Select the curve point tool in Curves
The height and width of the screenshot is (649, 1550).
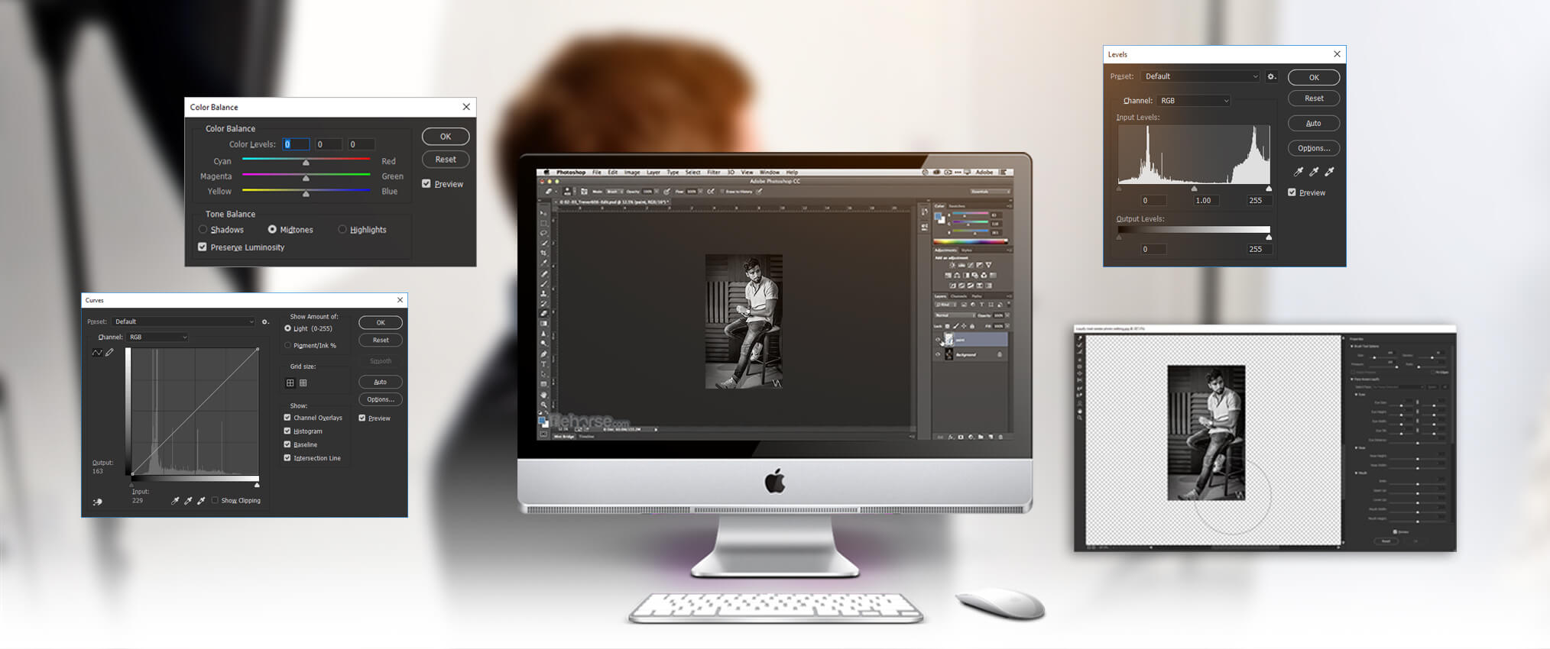click(x=97, y=352)
